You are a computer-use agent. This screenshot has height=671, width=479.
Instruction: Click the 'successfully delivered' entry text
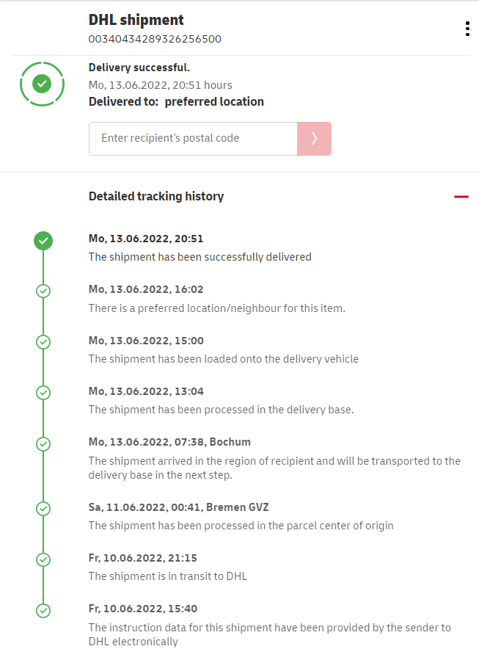pyautogui.click(x=200, y=257)
